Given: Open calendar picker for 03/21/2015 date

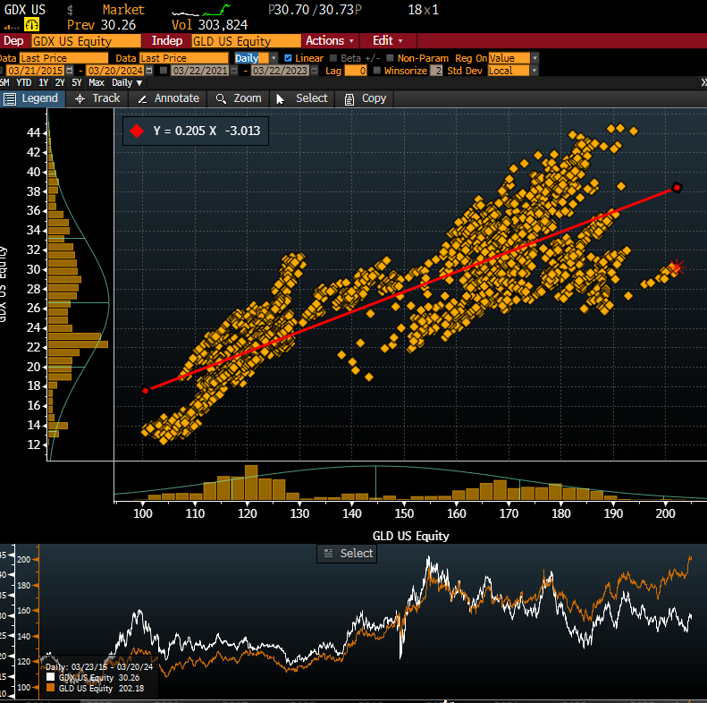Looking at the screenshot, I should coord(70,71).
